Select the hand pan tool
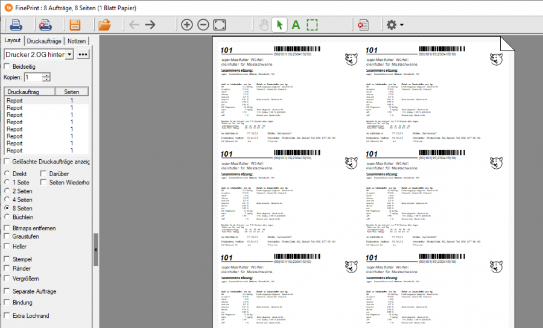Viewport: 543px width, 328px height. (x=264, y=25)
